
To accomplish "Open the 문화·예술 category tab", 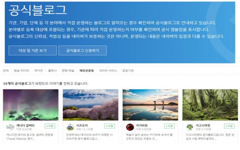I will pyautogui.click(x=68, y=71).
